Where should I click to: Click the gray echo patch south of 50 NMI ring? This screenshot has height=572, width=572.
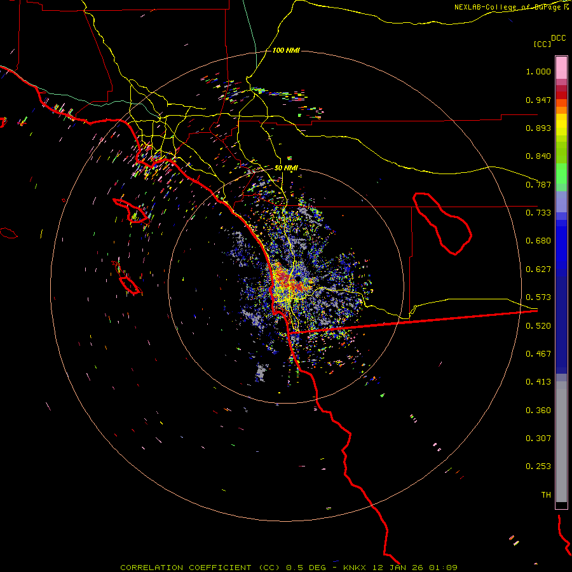pos(261,372)
